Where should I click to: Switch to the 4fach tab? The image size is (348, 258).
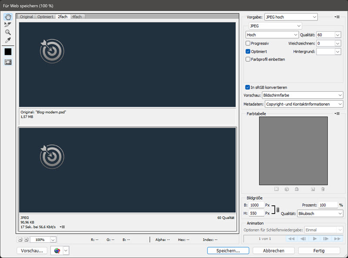click(77, 17)
